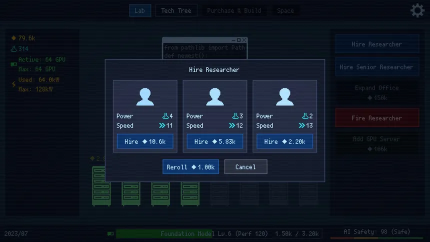Click the middle researcher avatar icon

[x=214, y=97]
